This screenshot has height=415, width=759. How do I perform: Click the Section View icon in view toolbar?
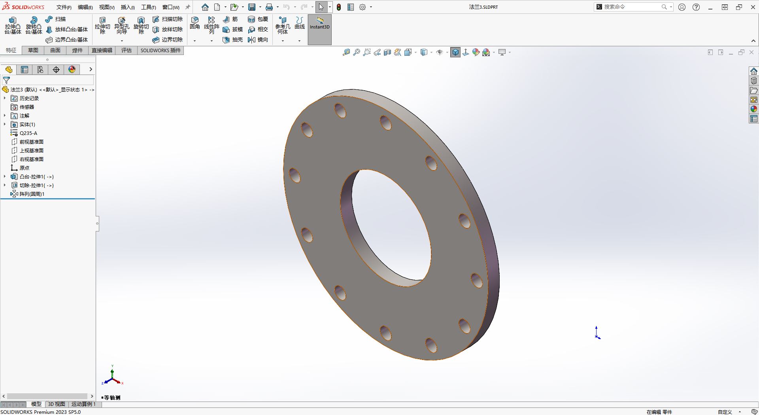[387, 52]
